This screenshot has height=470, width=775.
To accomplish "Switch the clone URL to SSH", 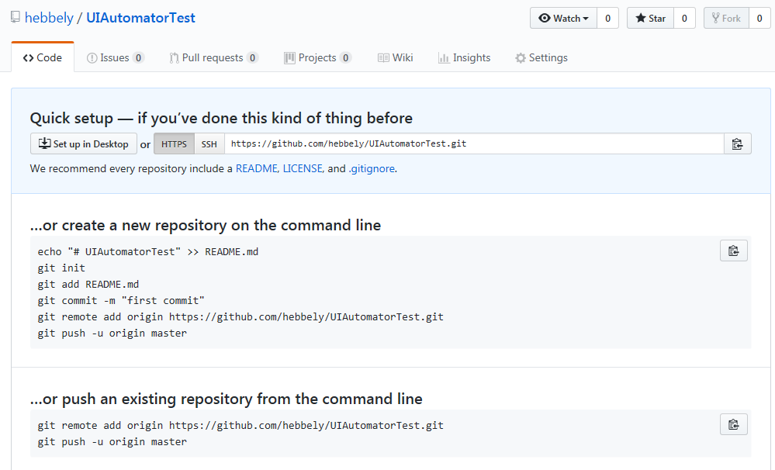I will tap(209, 143).
